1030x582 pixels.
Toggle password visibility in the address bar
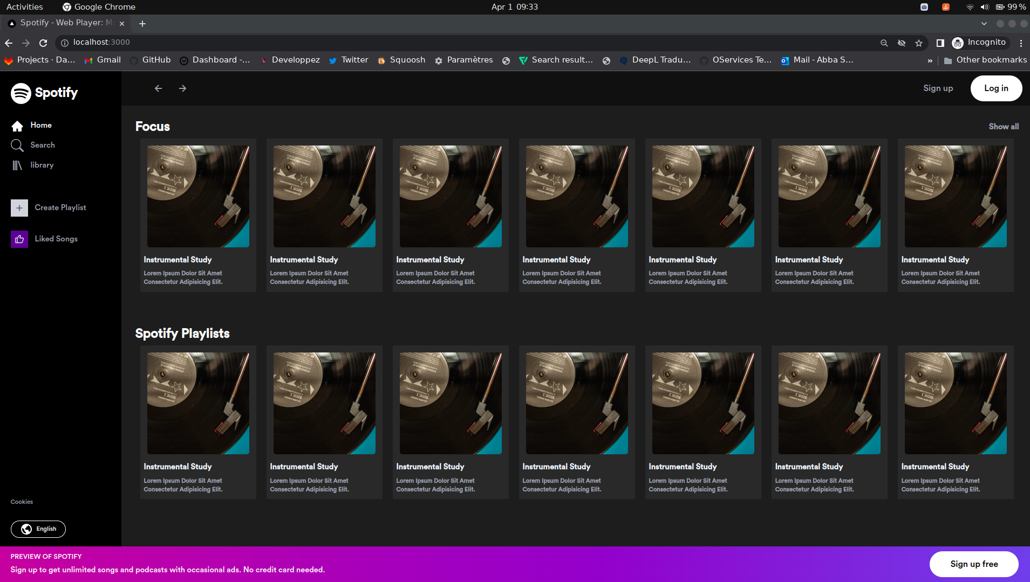902,43
